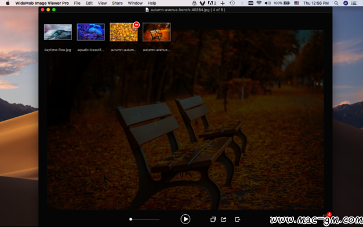Image resolution: width=363 pixels, height=227 pixels.
Task: Open Time Machine menu bar icon
Action: 232,3
